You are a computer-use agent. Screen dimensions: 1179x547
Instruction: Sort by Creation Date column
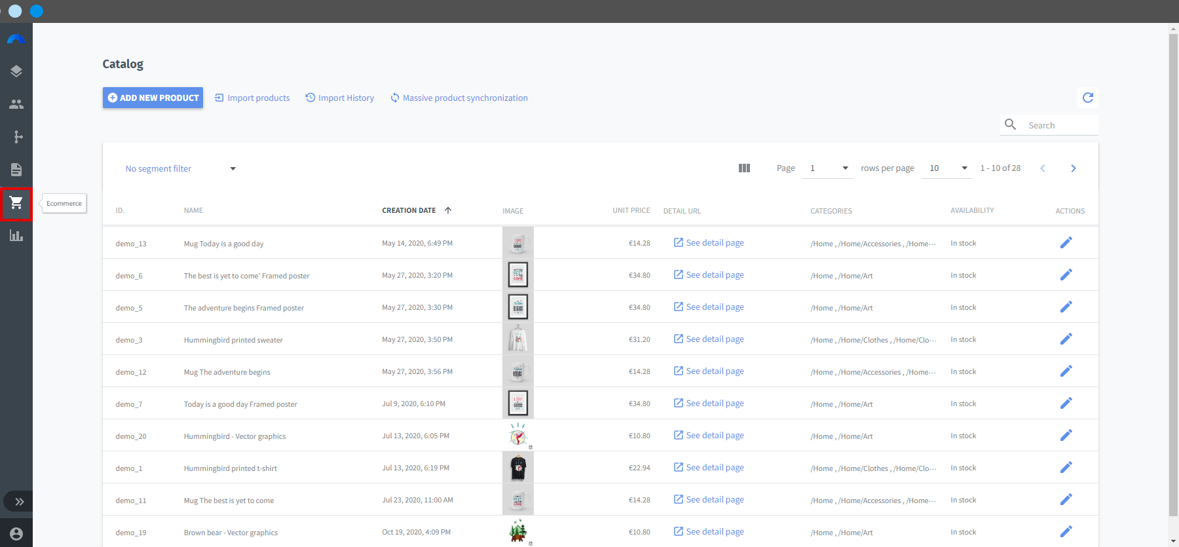pyautogui.click(x=417, y=210)
